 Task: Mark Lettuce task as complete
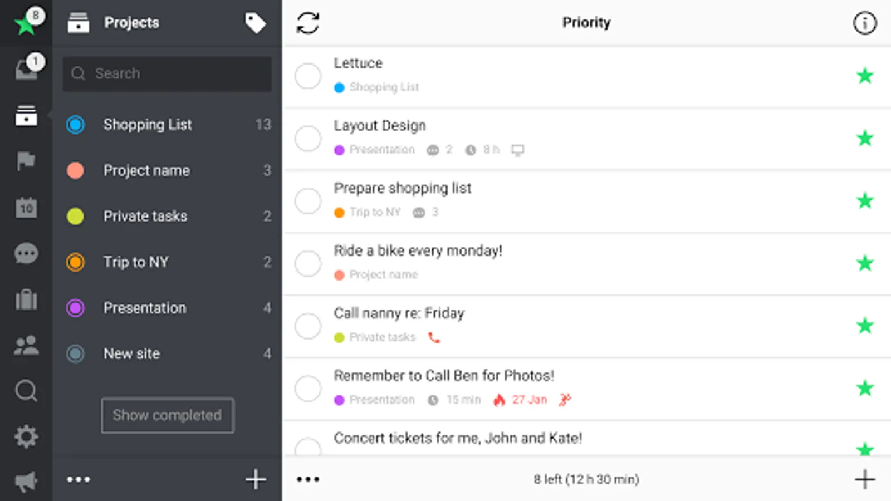click(308, 76)
